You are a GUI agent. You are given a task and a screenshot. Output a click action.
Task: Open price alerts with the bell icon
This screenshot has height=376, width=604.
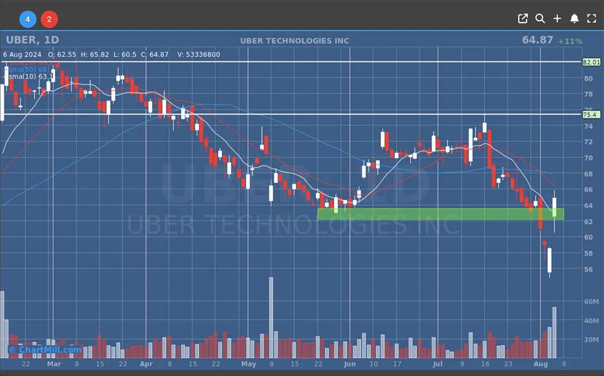tap(574, 19)
